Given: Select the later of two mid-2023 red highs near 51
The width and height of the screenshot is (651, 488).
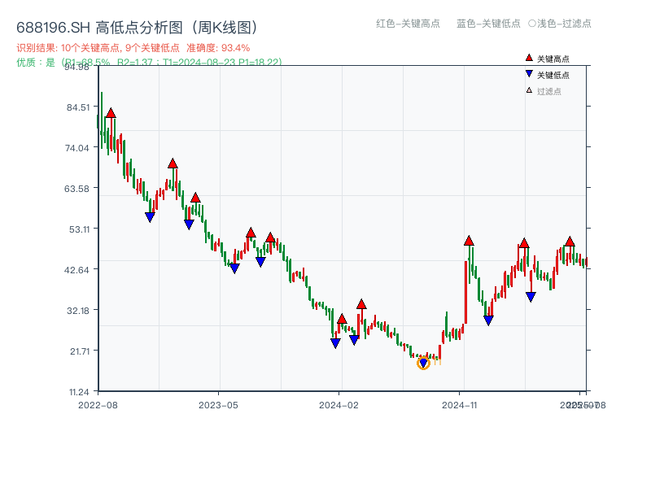Looking at the screenshot, I should 270,237.
